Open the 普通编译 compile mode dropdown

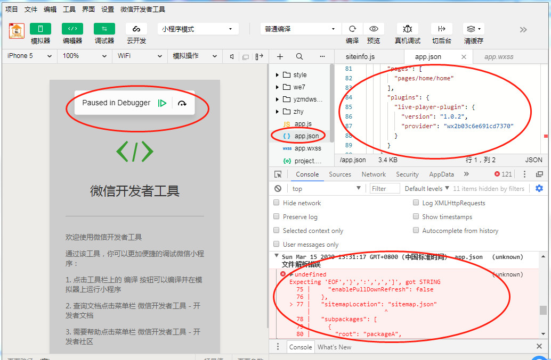tap(301, 29)
